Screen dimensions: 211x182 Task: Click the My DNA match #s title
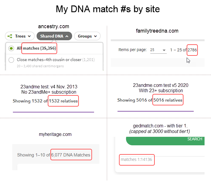pos(108,9)
